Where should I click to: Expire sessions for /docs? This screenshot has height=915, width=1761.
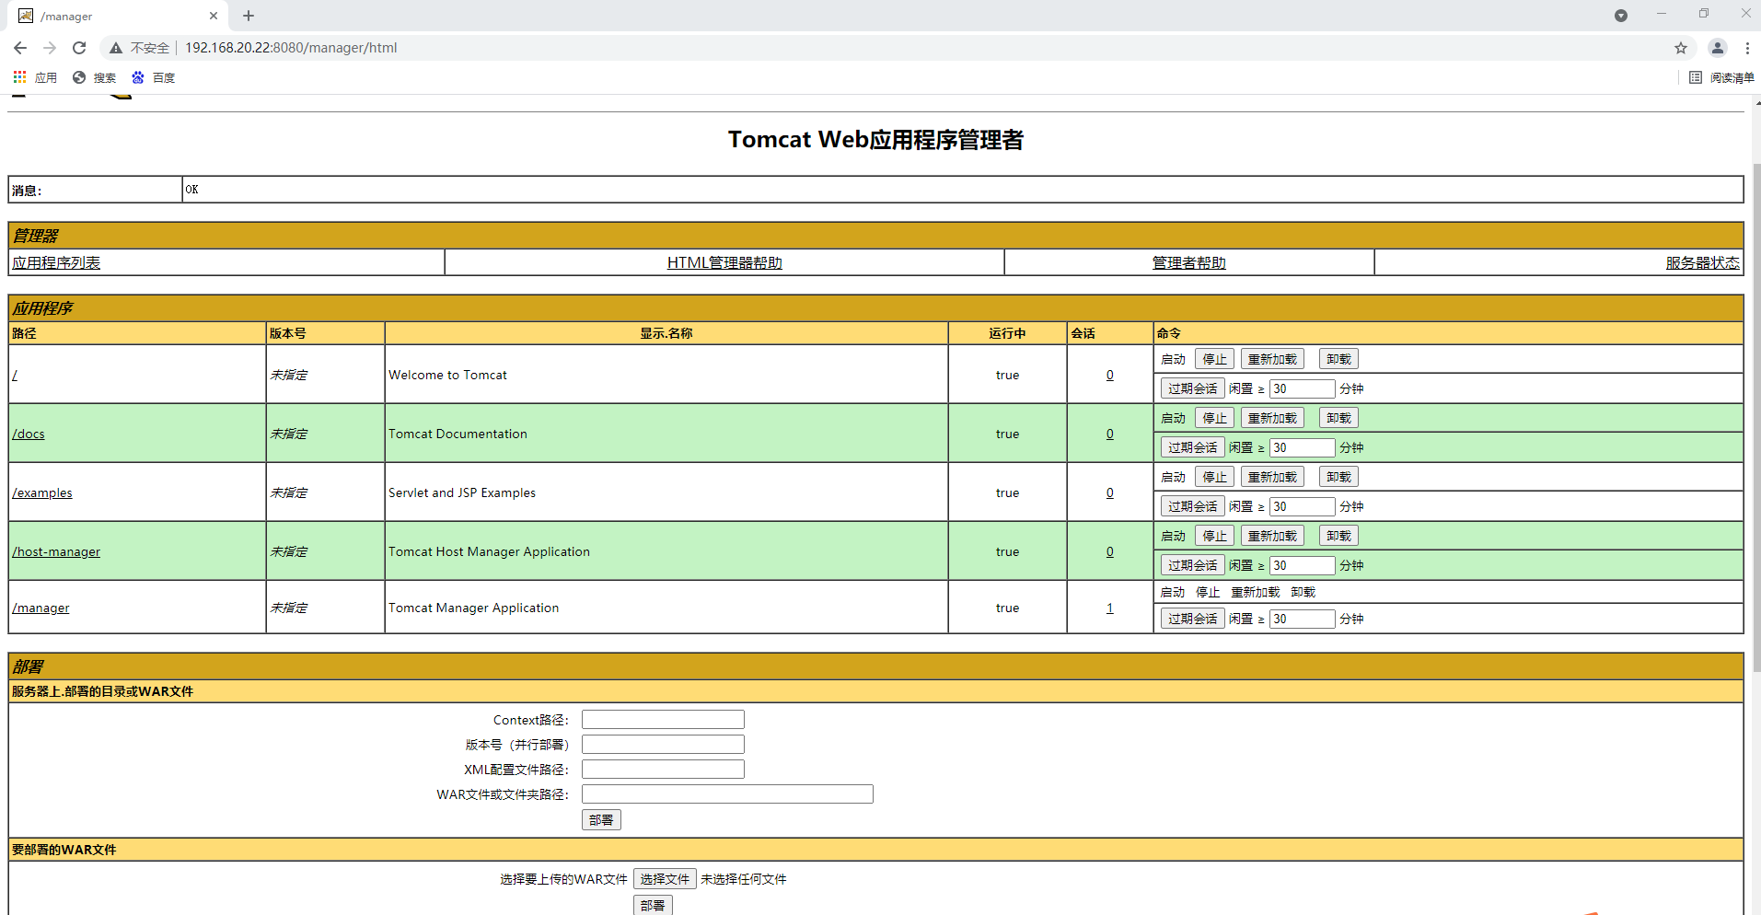pyautogui.click(x=1192, y=447)
